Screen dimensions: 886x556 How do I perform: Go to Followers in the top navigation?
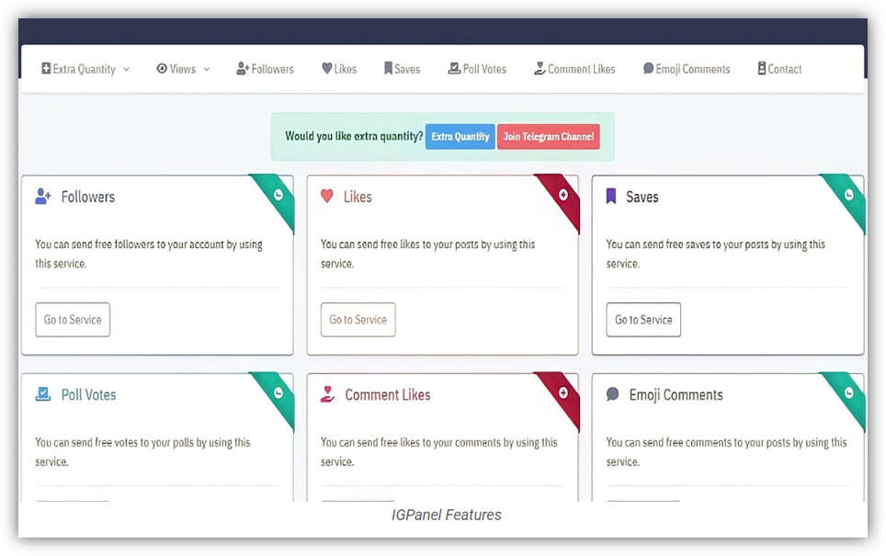coord(265,69)
